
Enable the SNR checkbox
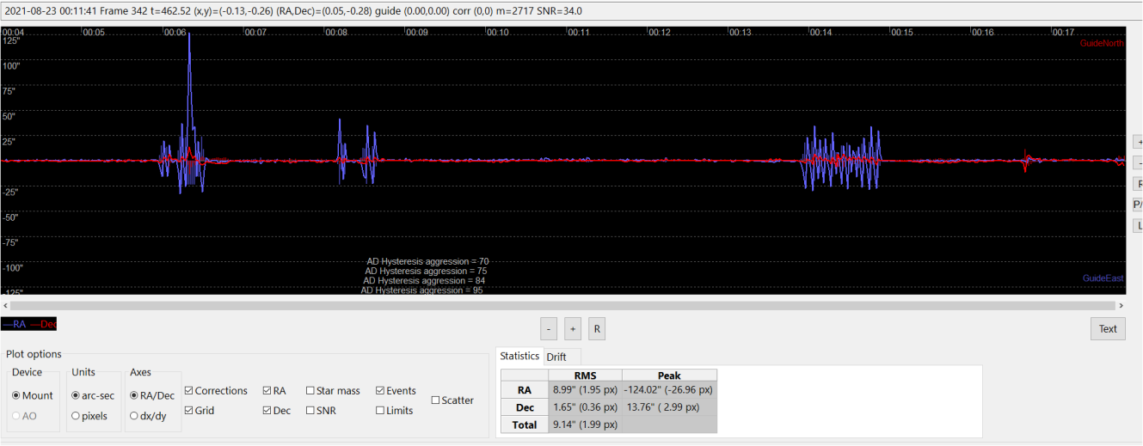(x=321, y=410)
